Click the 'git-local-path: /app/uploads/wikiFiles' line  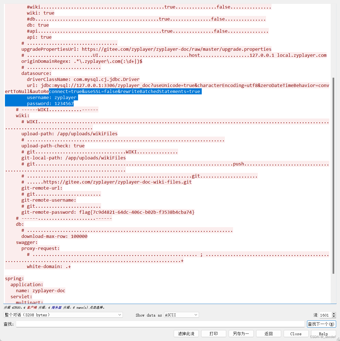coord(74,158)
